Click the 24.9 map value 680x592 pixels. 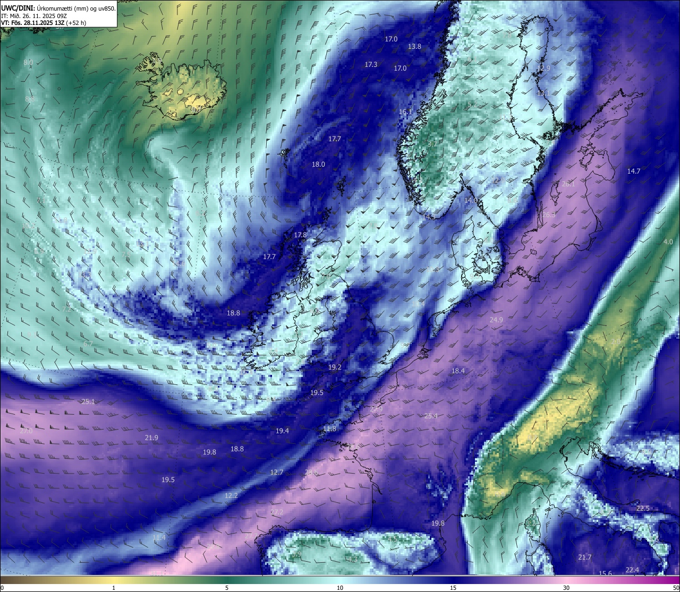click(496, 320)
